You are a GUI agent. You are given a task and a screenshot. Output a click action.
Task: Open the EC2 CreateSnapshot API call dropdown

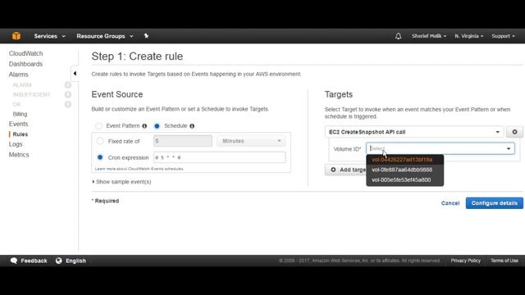(x=414, y=132)
